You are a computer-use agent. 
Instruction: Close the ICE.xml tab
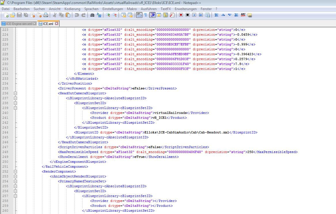click(56, 24)
